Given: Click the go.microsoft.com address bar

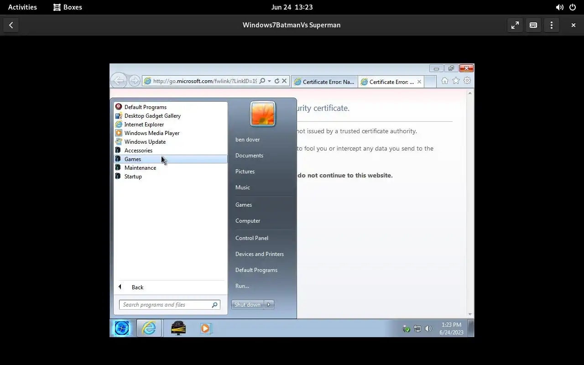Looking at the screenshot, I should pos(205,81).
